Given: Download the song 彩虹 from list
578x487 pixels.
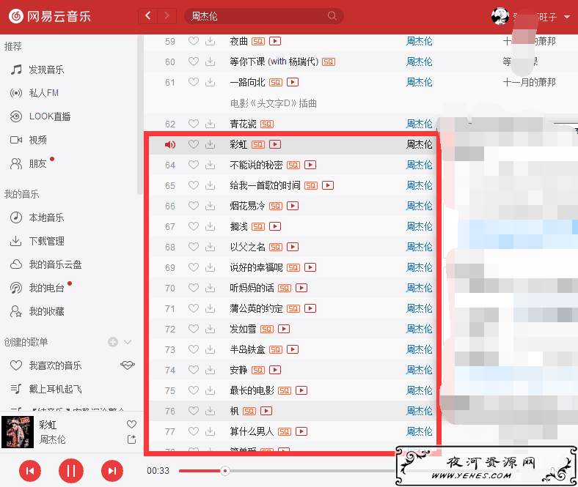Looking at the screenshot, I should (x=210, y=144).
